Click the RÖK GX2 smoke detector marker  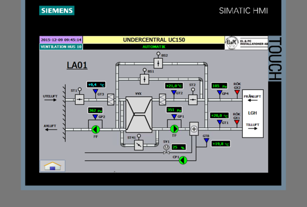pos(237,92)
